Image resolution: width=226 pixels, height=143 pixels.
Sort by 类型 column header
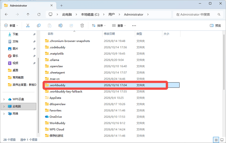pyautogui.click(x=139, y=34)
